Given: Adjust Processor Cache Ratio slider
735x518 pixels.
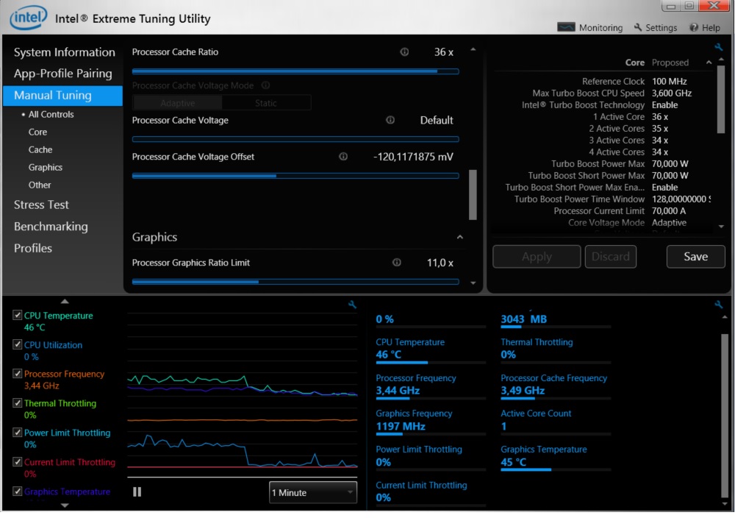Looking at the screenshot, I should click(x=295, y=71).
